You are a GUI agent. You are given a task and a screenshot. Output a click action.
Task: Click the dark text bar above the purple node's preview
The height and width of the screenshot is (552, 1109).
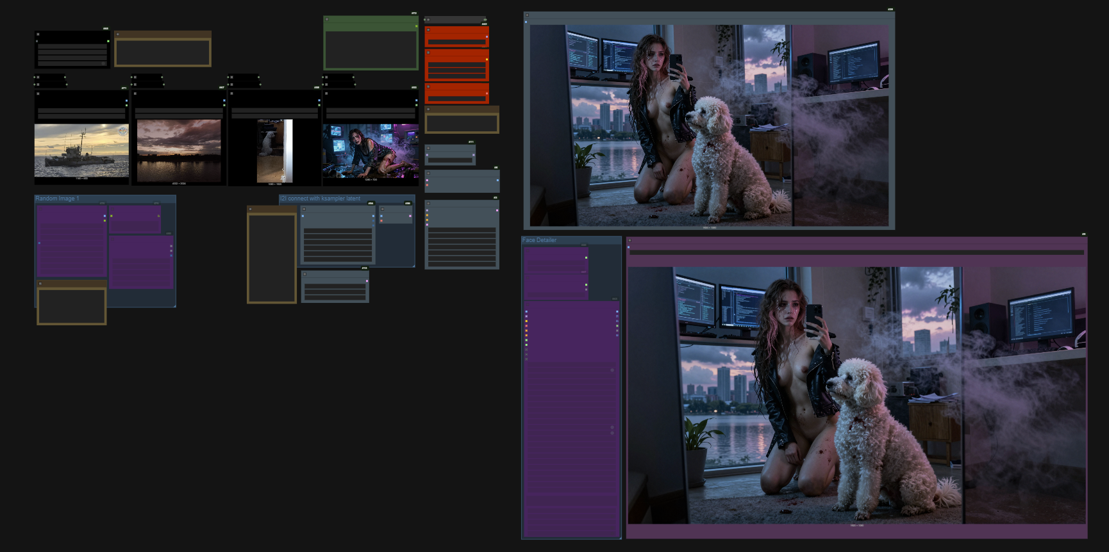click(856, 253)
